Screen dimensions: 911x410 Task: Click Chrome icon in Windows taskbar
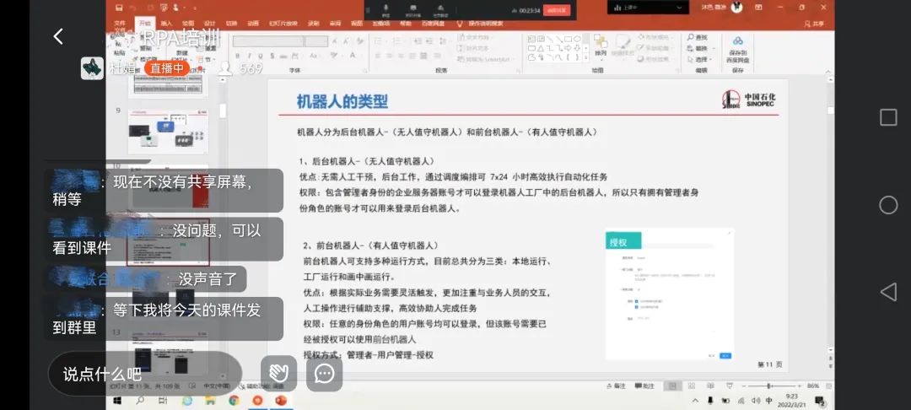coord(234,400)
